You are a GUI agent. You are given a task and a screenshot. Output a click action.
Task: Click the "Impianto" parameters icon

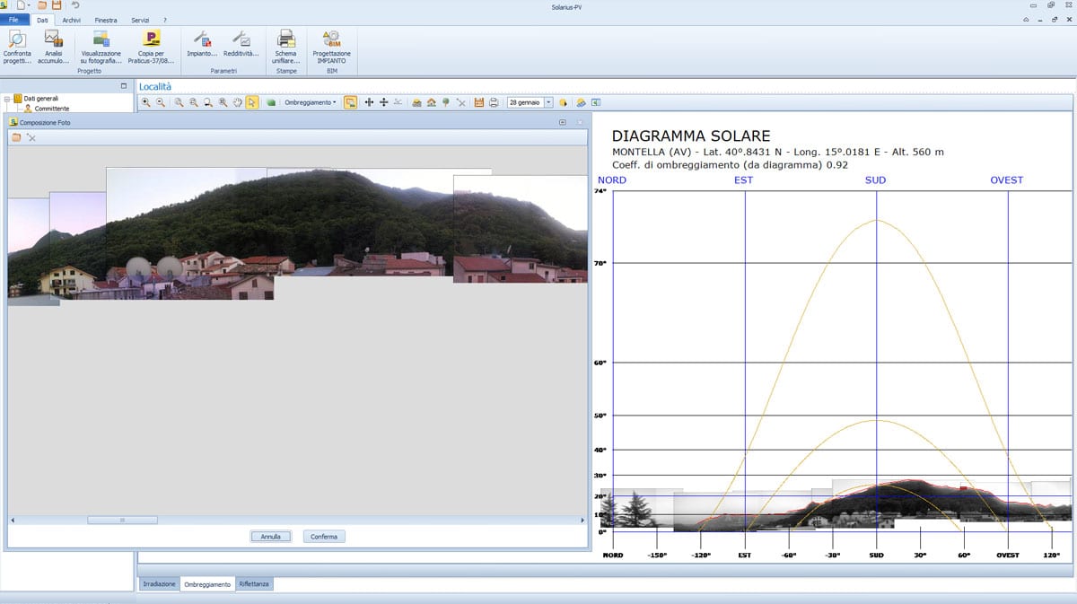[202, 45]
